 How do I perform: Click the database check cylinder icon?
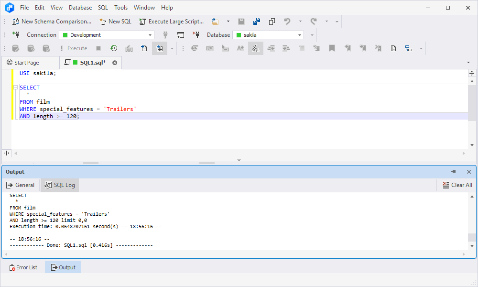click(46, 48)
